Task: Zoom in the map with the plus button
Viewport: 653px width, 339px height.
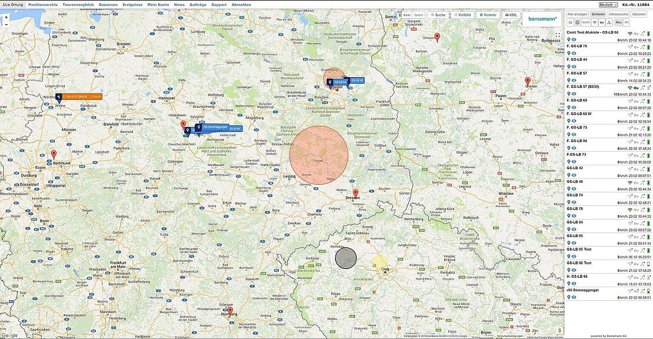Action: pos(6,18)
